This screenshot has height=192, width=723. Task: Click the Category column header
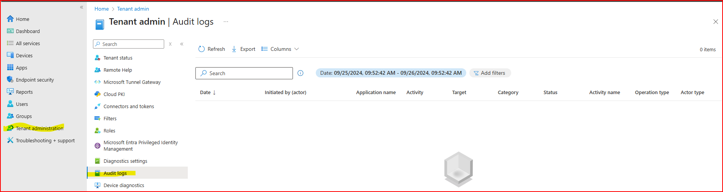pos(508,92)
